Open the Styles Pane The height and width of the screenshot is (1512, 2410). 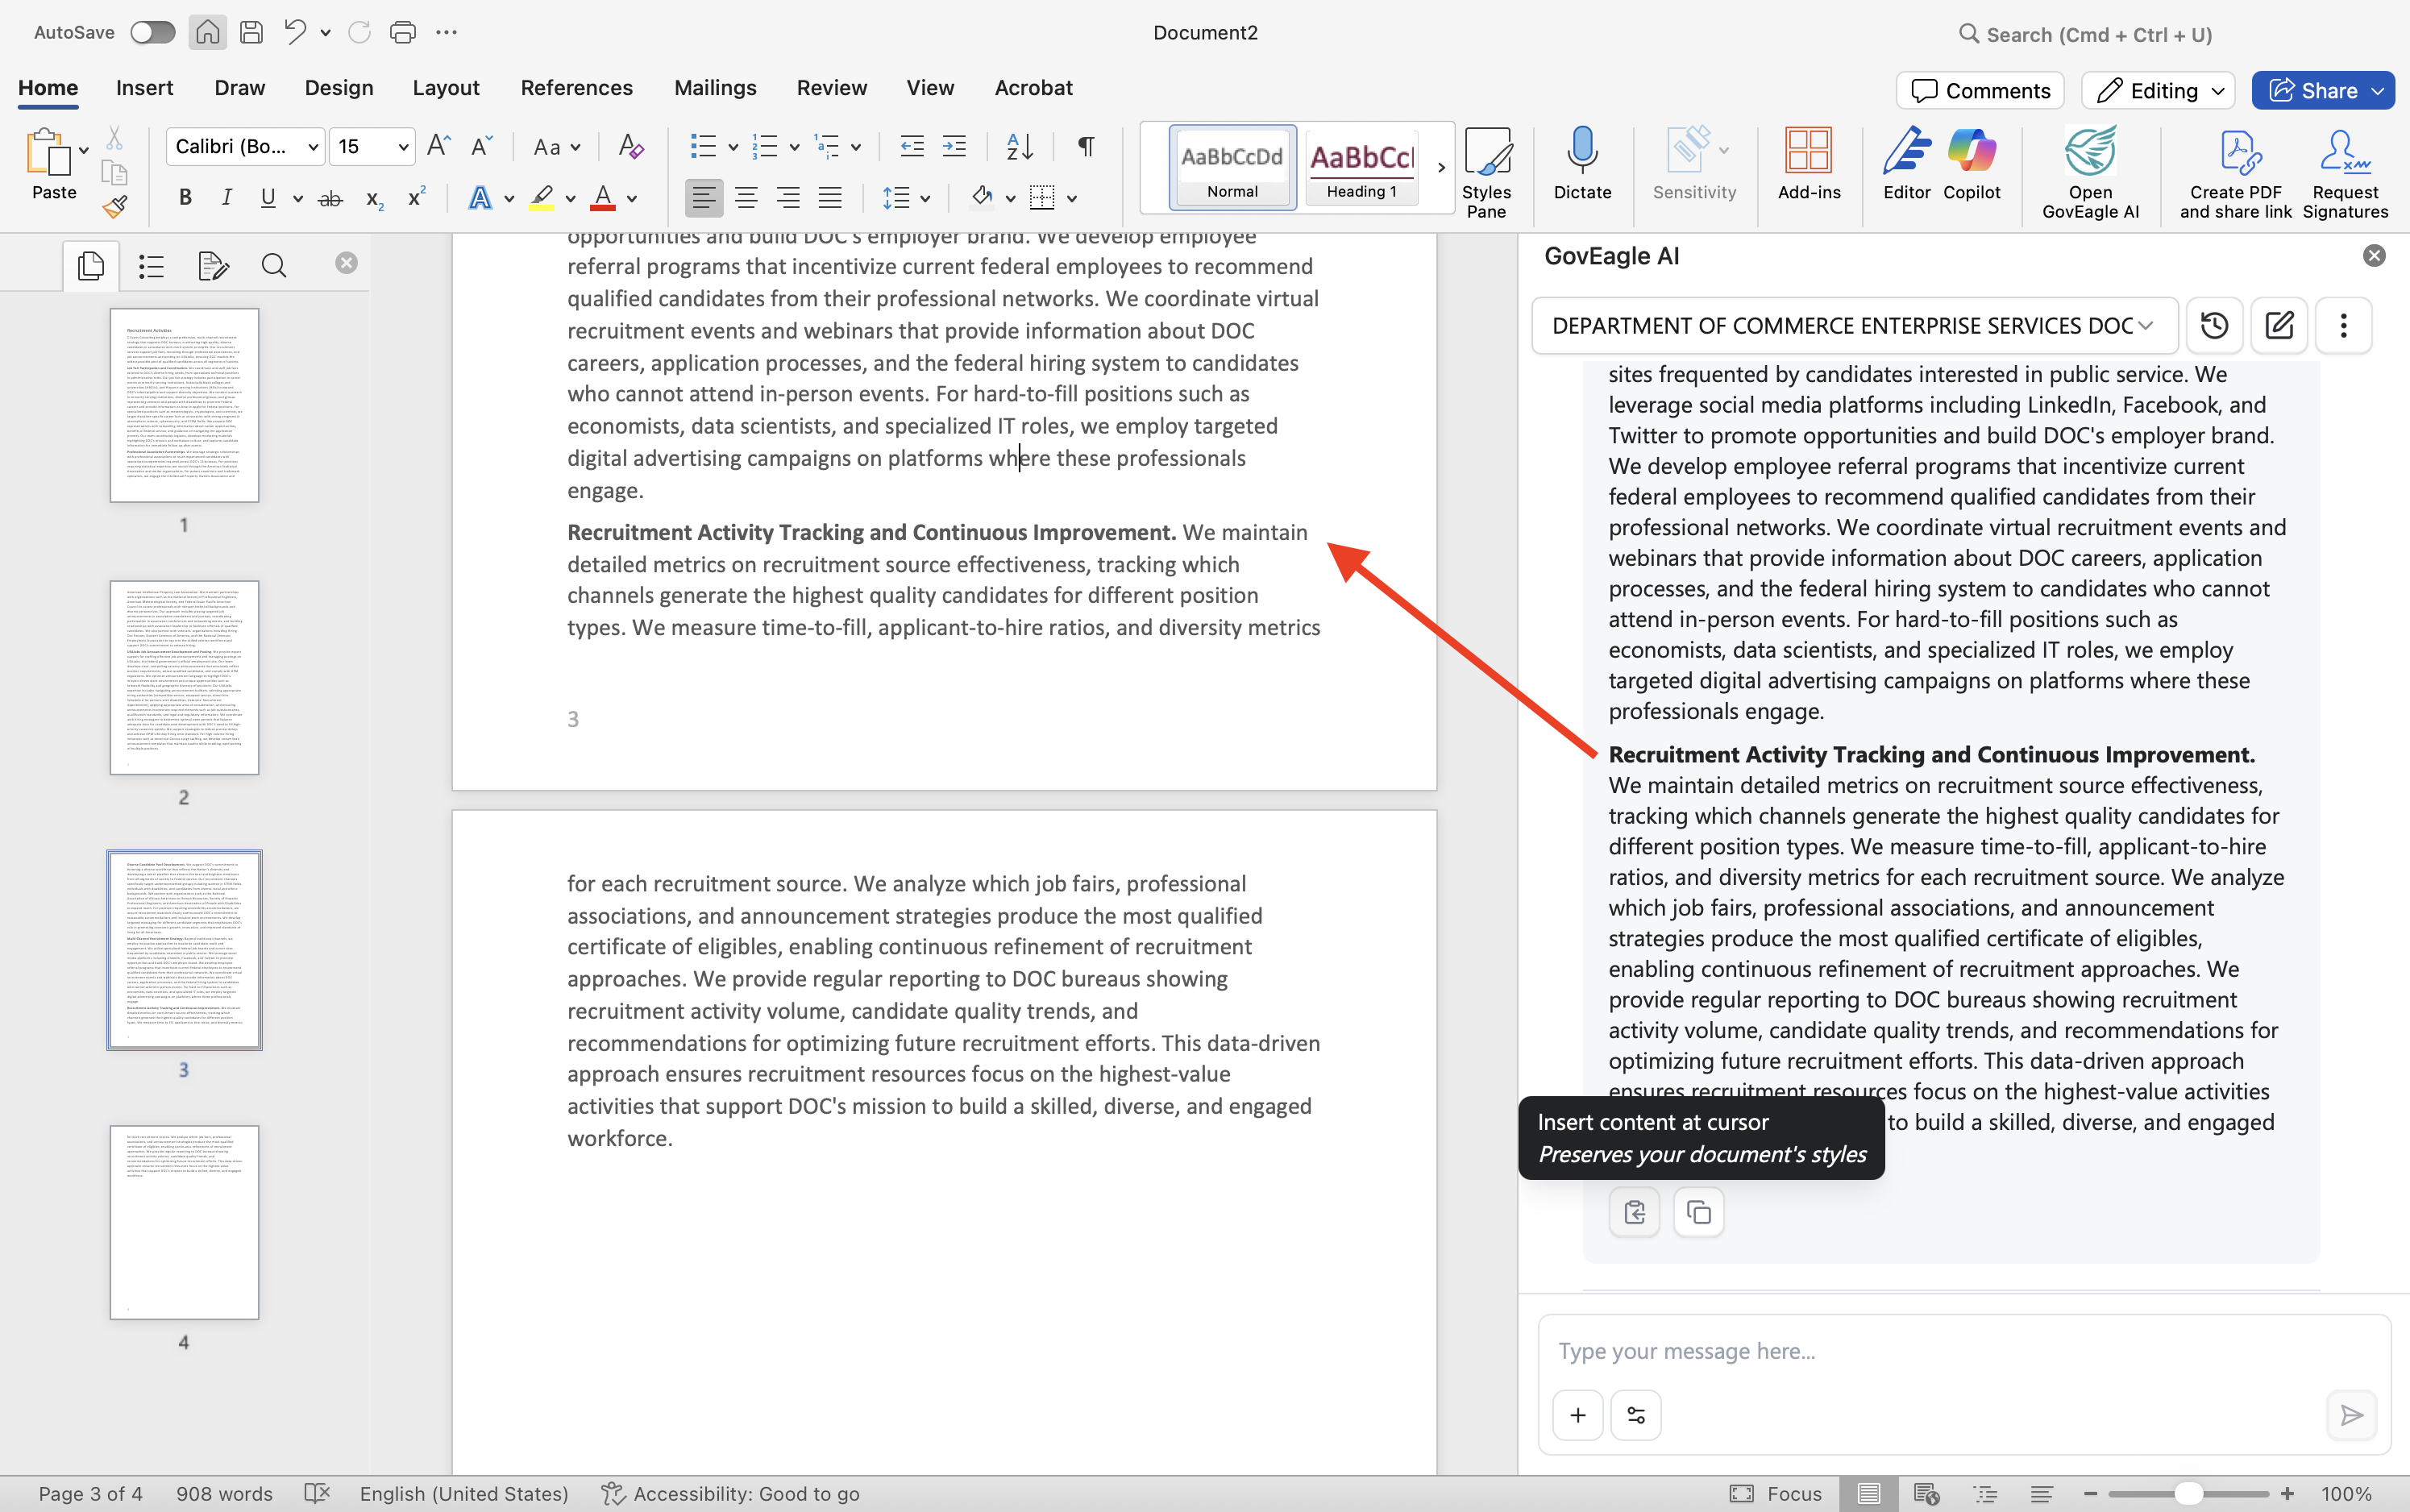pos(1486,172)
